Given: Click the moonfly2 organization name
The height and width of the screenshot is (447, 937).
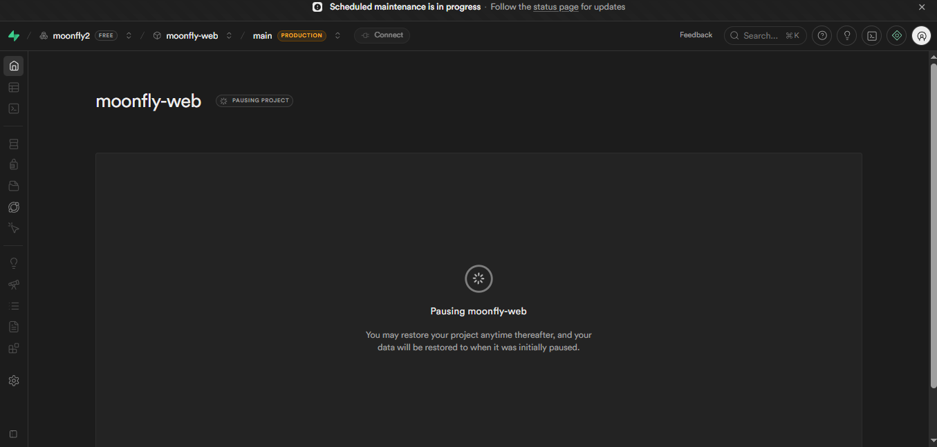Looking at the screenshot, I should (71, 36).
